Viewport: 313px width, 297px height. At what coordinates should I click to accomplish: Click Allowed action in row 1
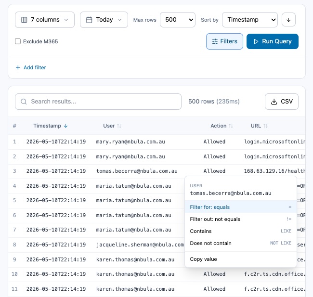point(214,142)
